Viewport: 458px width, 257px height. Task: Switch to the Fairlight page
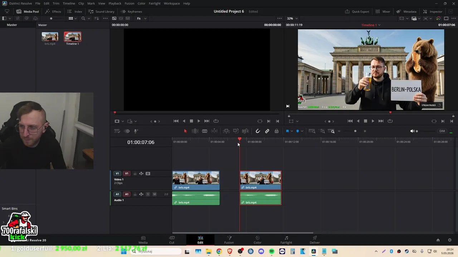click(x=286, y=240)
